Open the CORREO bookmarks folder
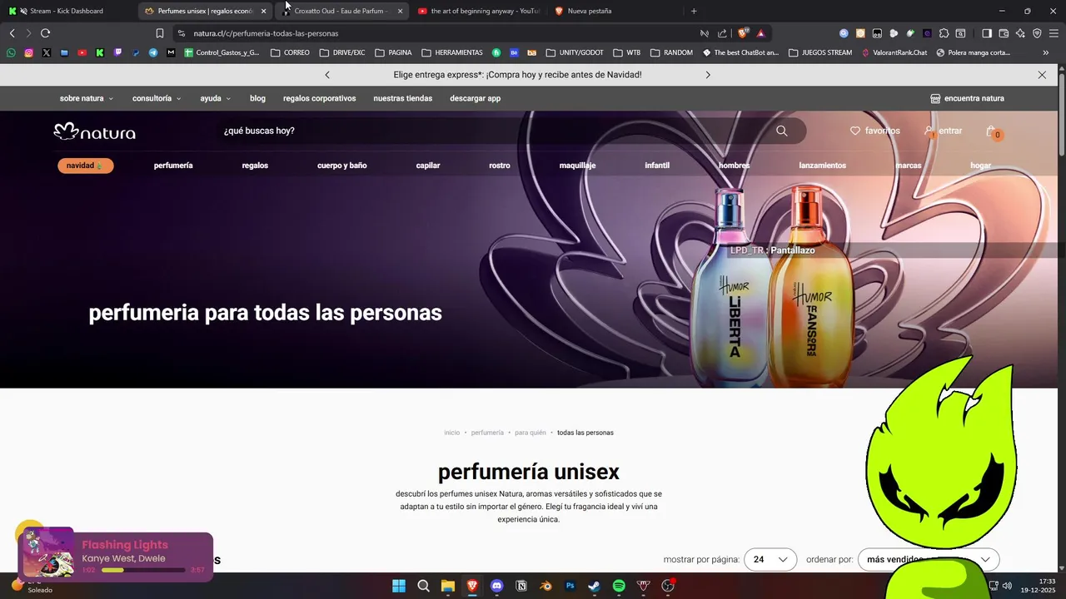Image resolution: width=1066 pixels, height=599 pixels. pyautogui.click(x=290, y=52)
